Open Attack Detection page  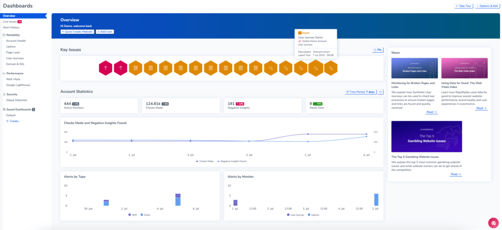[16, 100]
